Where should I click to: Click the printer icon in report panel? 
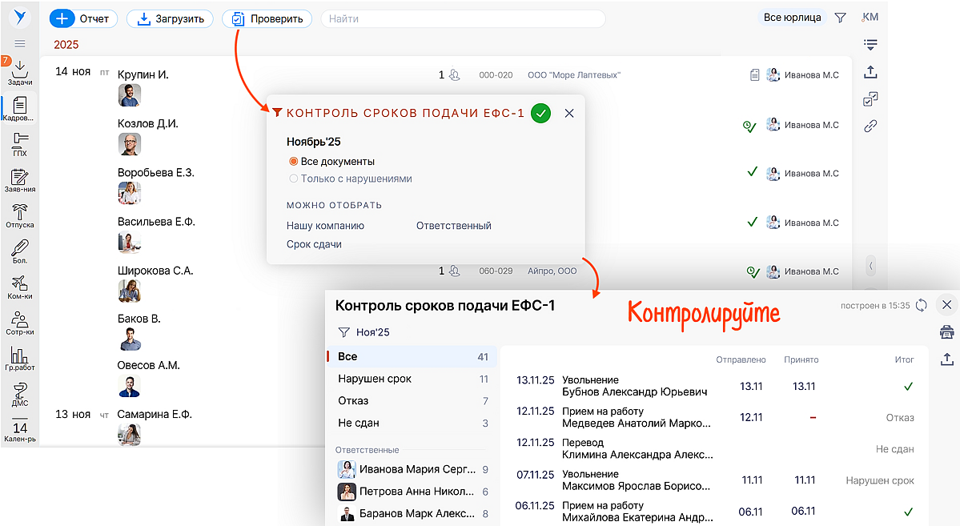[x=946, y=332]
